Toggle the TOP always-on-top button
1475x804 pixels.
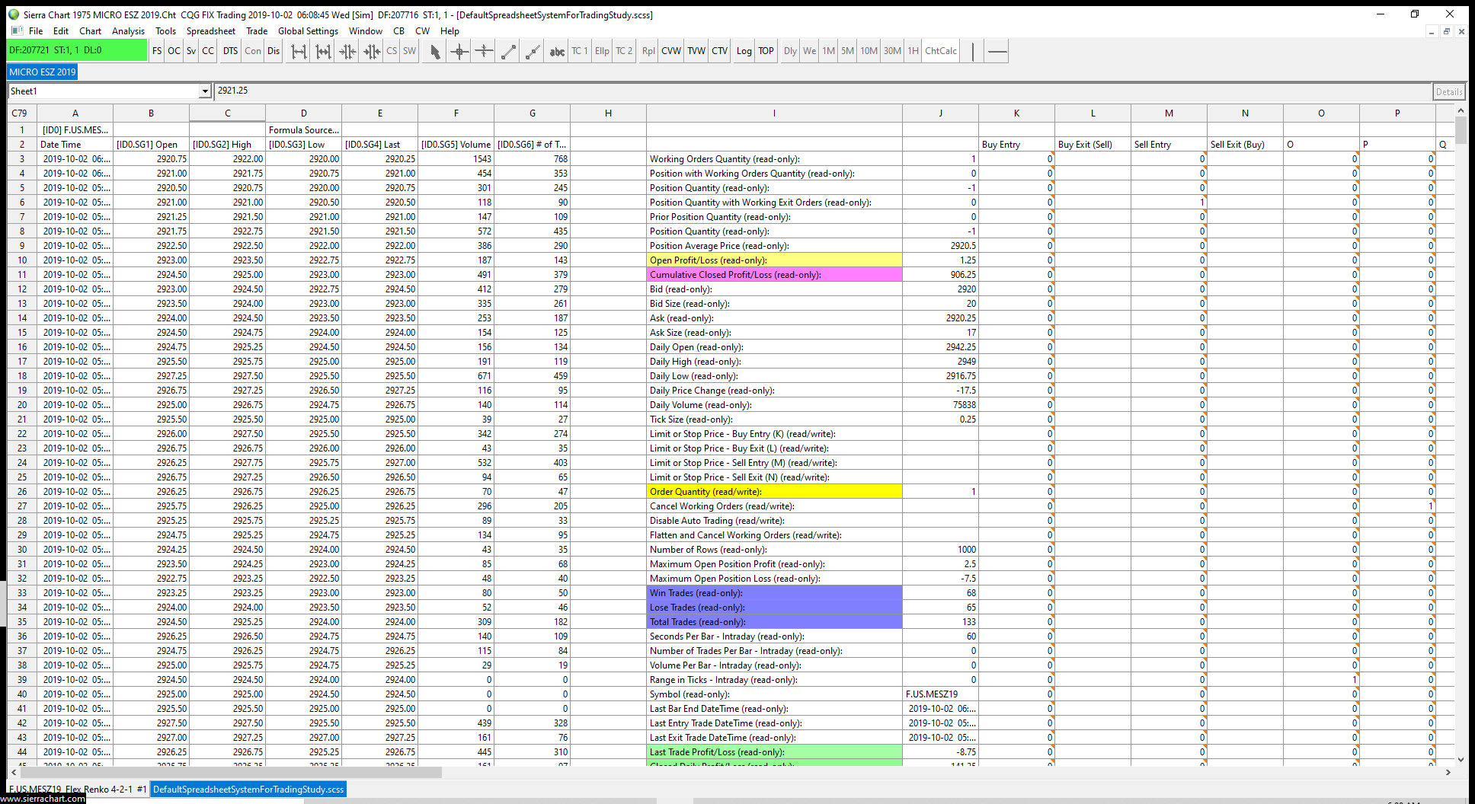click(x=766, y=51)
